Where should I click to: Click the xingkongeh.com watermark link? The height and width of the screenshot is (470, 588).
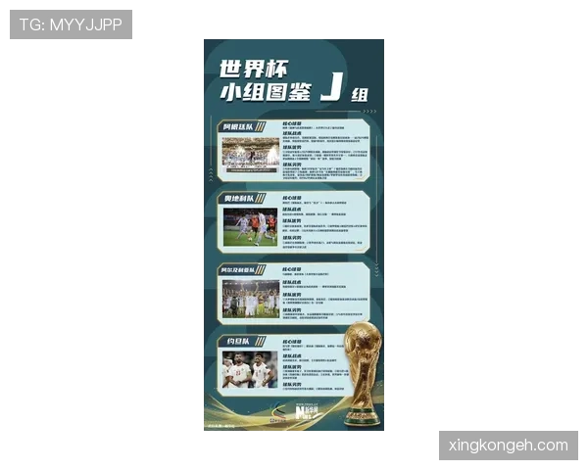509,446
